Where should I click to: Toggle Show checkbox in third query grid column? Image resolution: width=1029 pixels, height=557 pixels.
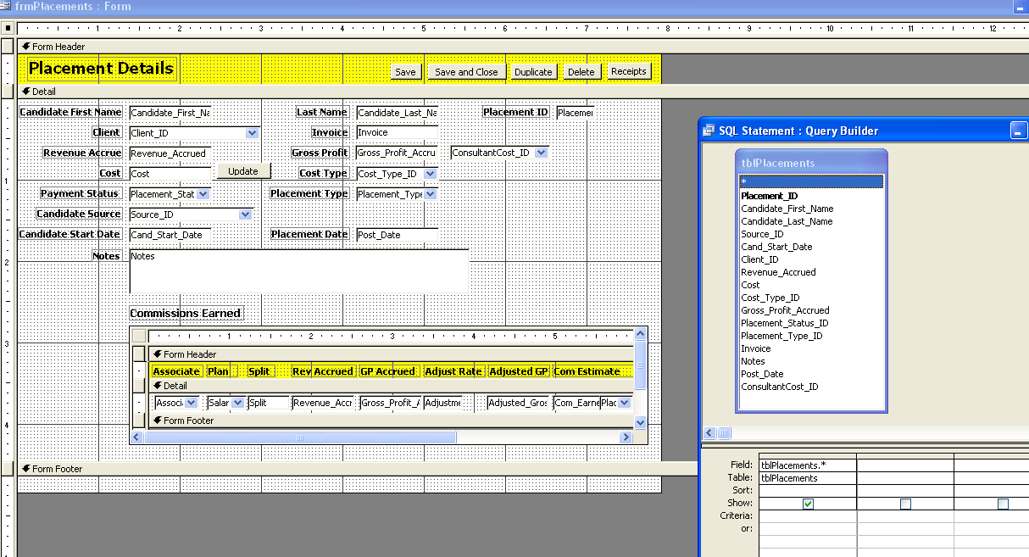[x=1003, y=504]
